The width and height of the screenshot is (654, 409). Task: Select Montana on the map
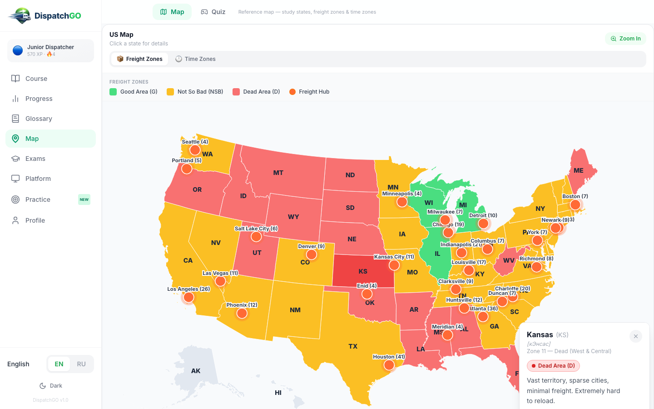click(x=278, y=173)
